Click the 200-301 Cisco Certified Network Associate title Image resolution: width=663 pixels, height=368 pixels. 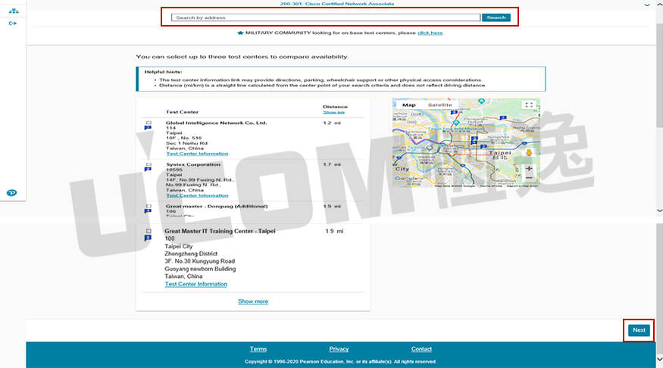click(337, 4)
